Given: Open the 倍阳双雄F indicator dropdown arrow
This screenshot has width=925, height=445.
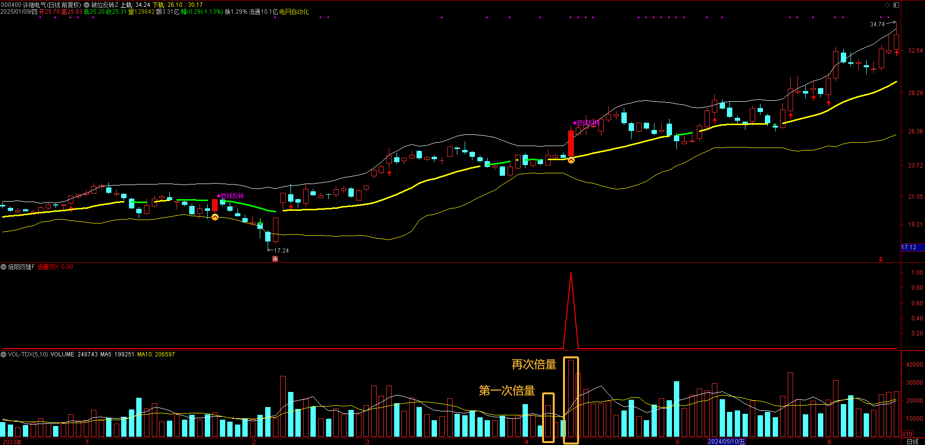Looking at the screenshot, I should pos(3,267).
